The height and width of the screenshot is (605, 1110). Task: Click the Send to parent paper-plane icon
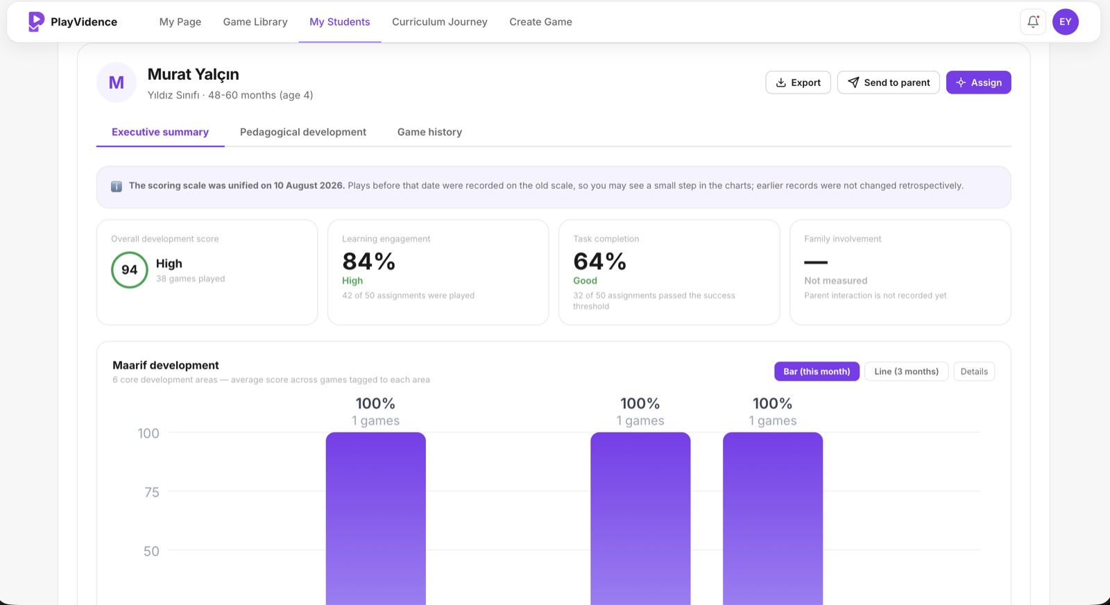(853, 83)
